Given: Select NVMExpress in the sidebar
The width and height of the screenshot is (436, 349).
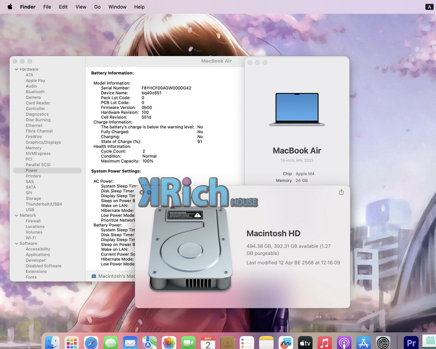Looking at the screenshot, I should pos(38,153).
